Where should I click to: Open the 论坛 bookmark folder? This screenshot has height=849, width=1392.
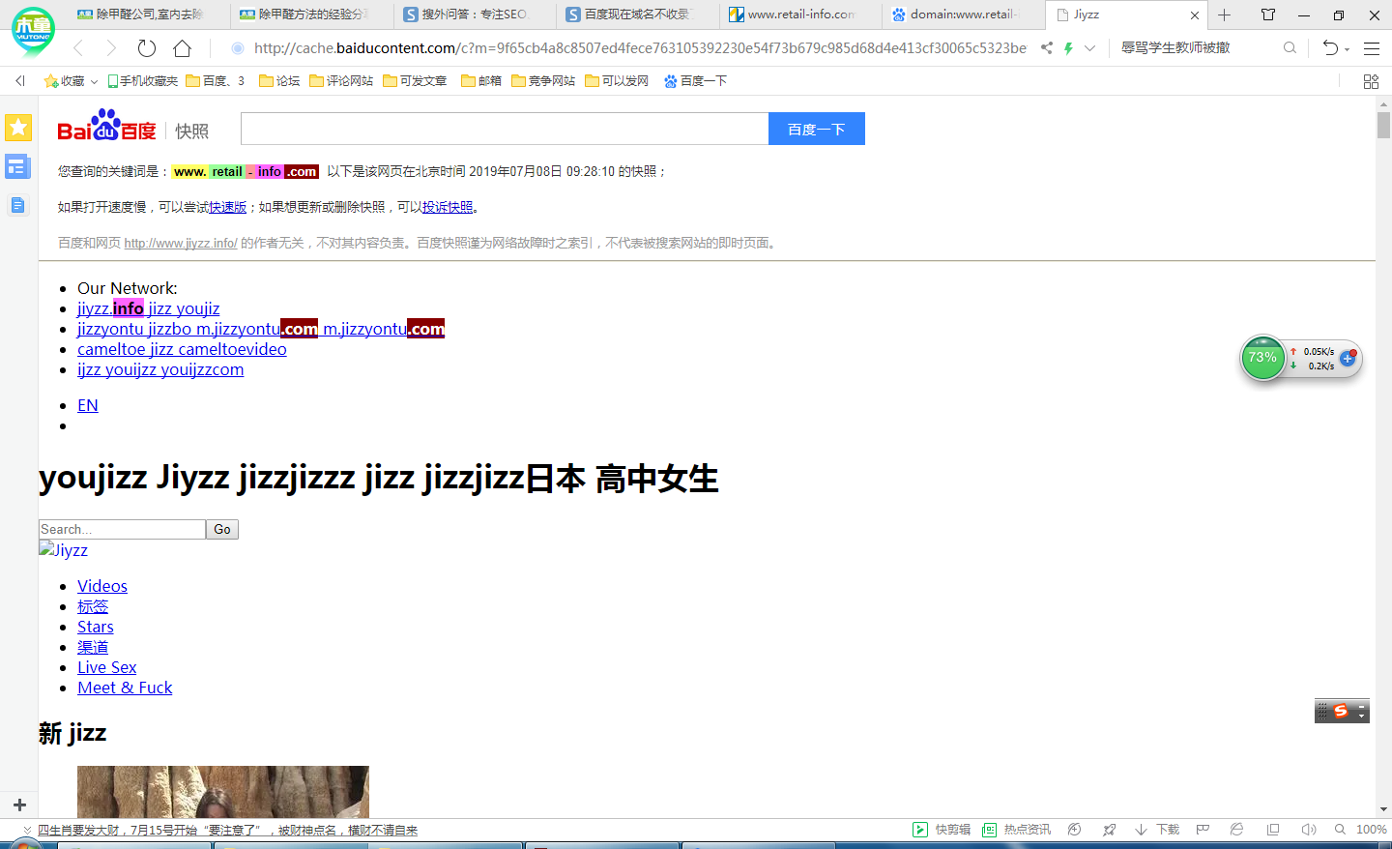(x=279, y=81)
